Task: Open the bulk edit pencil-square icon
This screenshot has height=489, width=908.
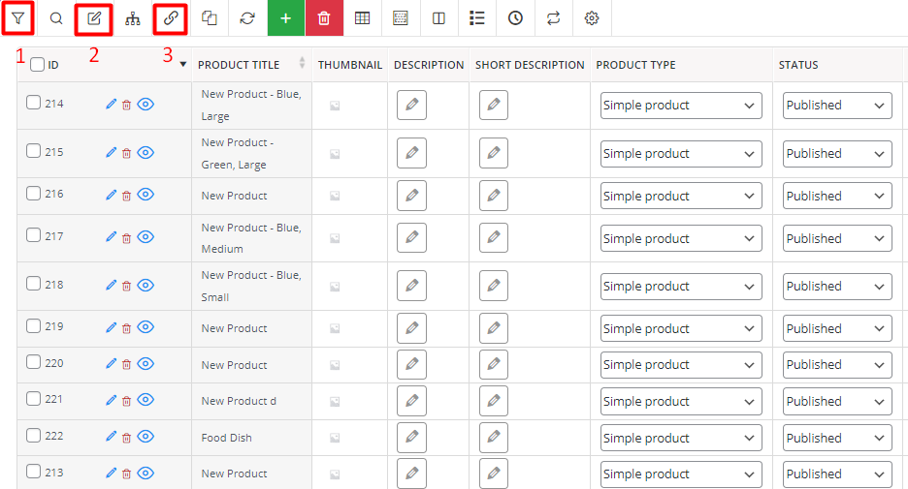Action: point(94,18)
